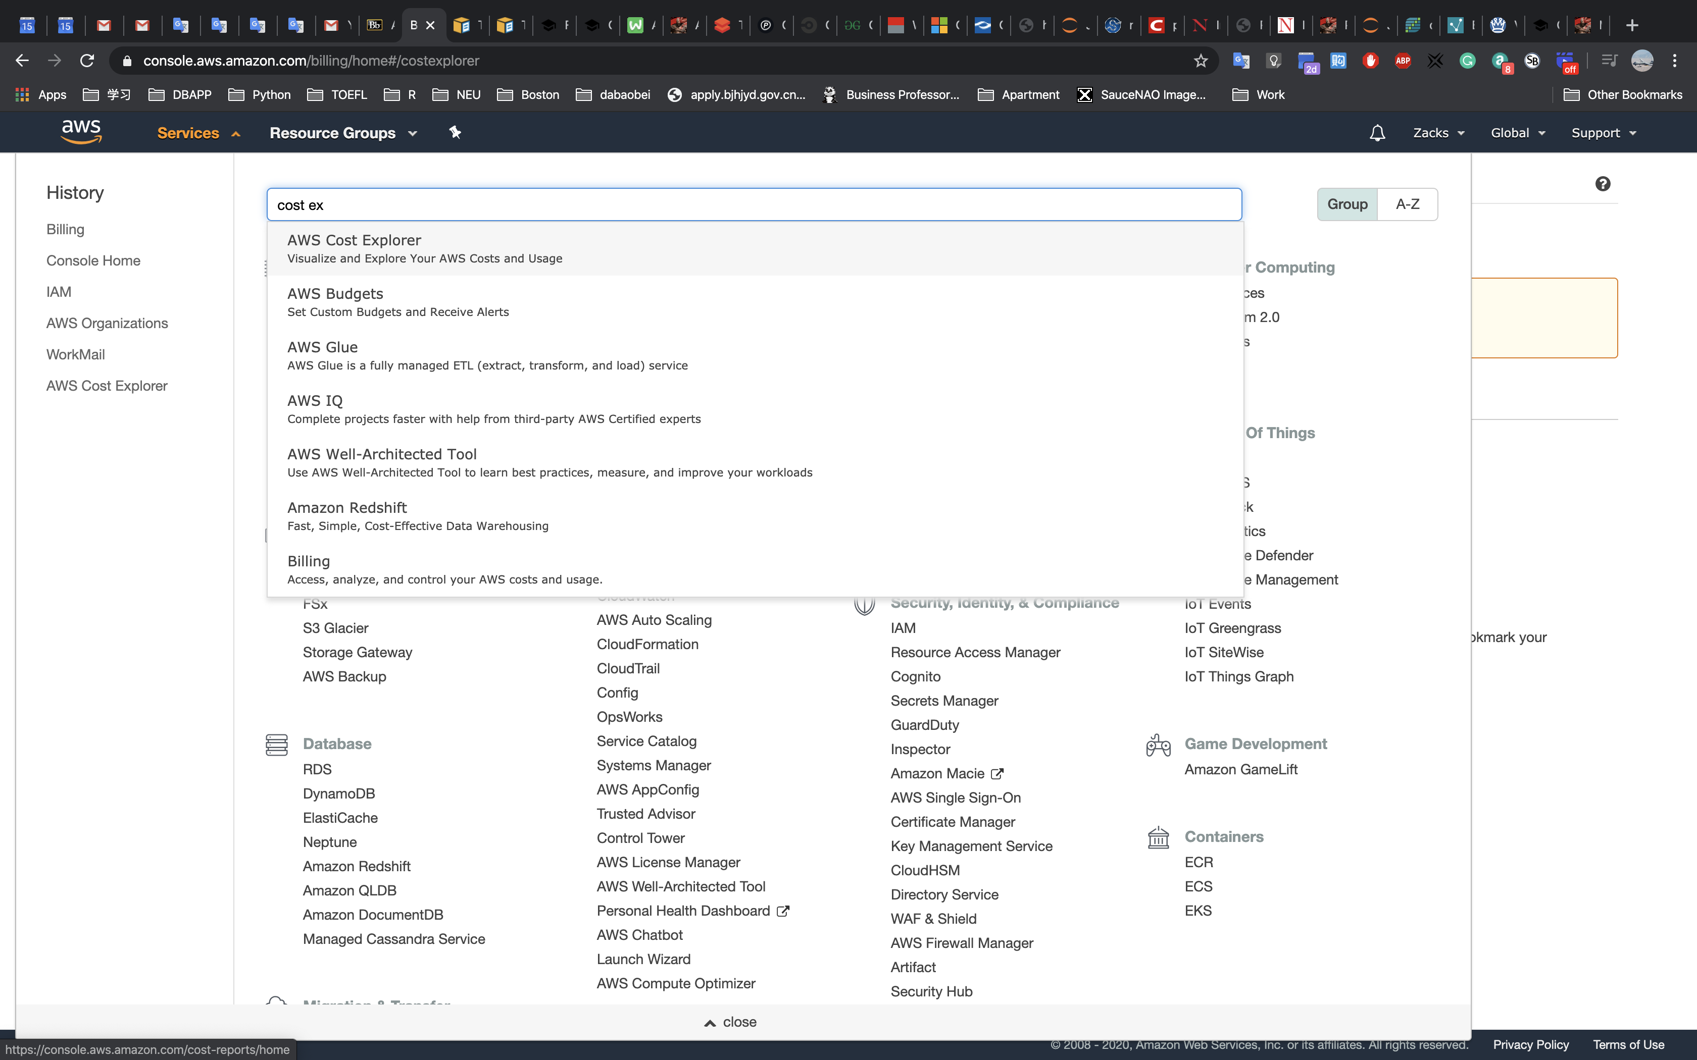Select AWS Budgets search result

click(335, 301)
